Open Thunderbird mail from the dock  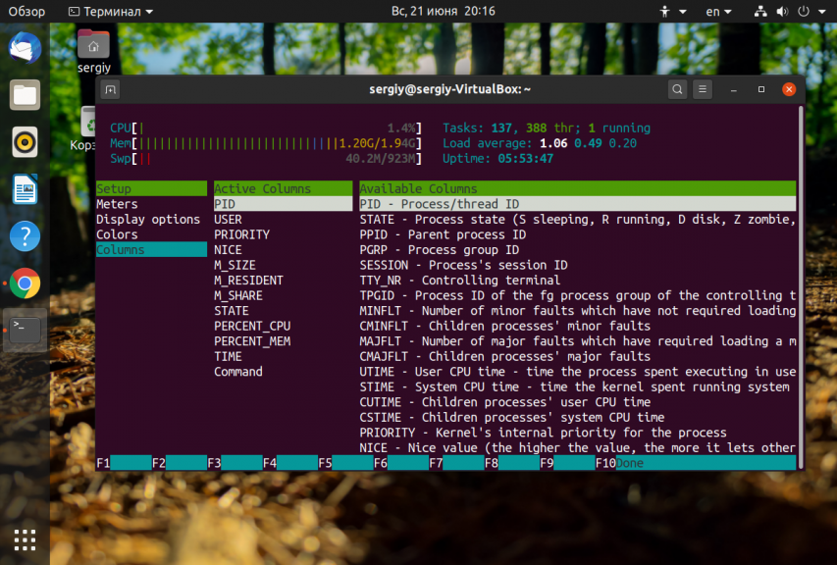[x=25, y=48]
